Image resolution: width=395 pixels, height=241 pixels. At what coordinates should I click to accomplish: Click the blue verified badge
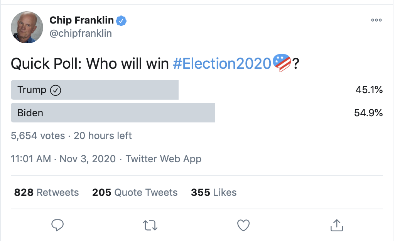point(121,21)
